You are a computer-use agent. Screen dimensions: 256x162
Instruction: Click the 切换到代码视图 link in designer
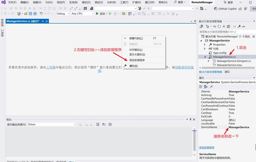(184, 67)
